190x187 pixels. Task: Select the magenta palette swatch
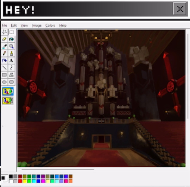[x=43, y=181]
